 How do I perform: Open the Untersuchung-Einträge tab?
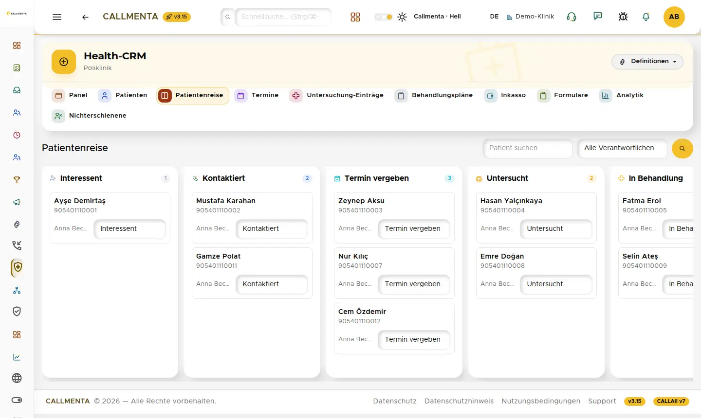pos(337,95)
